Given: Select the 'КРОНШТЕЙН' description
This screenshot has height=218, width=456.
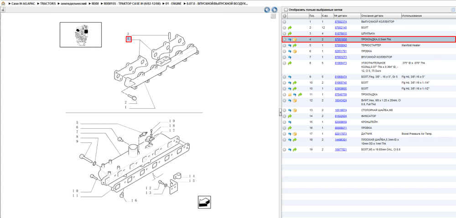Looking at the screenshot, I should point(369,122).
